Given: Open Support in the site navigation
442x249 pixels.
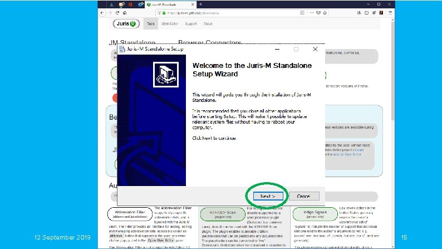Looking at the screenshot, I should tap(191, 24).
